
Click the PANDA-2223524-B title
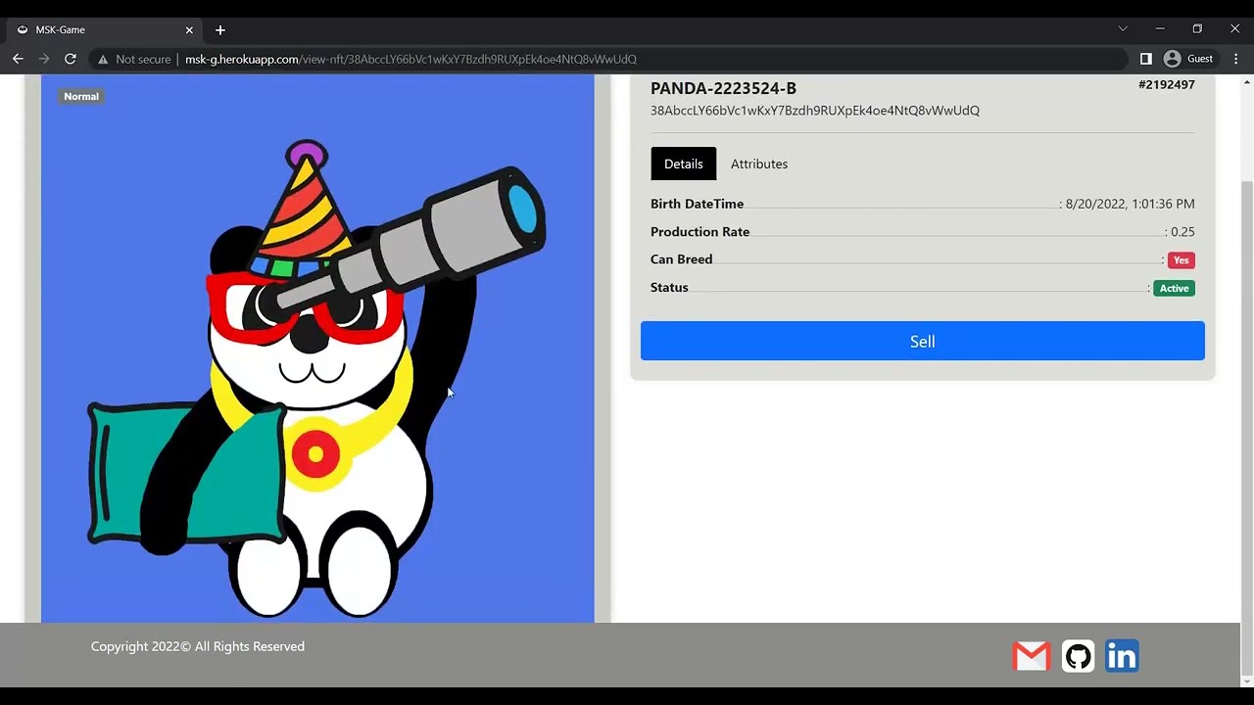[x=723, y=88]
